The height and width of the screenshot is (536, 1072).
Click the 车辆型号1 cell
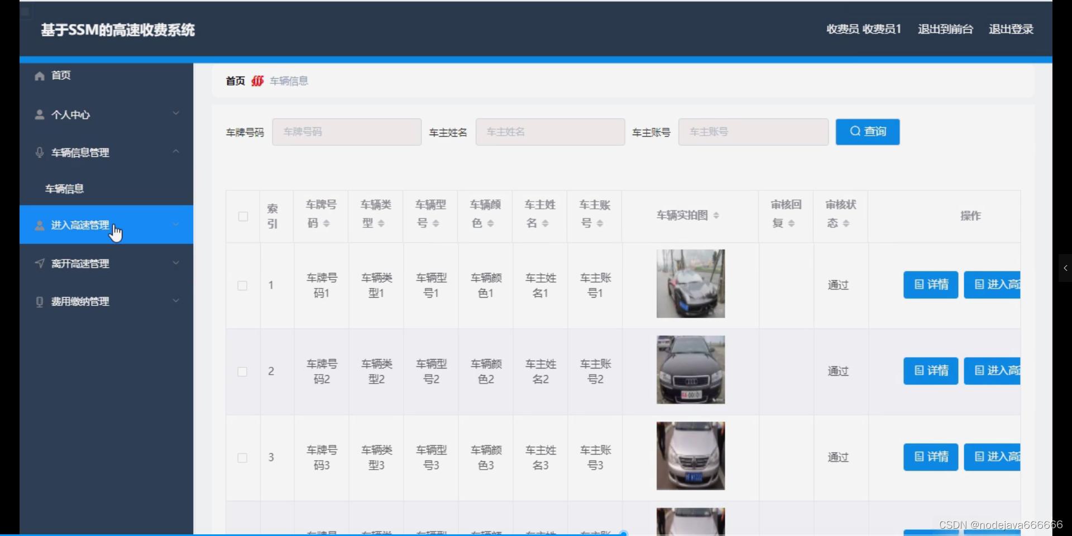[x=431, y=285]
